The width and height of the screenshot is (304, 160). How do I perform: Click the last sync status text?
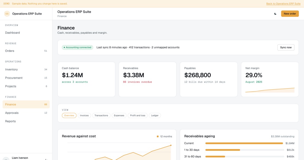[138, 47]
